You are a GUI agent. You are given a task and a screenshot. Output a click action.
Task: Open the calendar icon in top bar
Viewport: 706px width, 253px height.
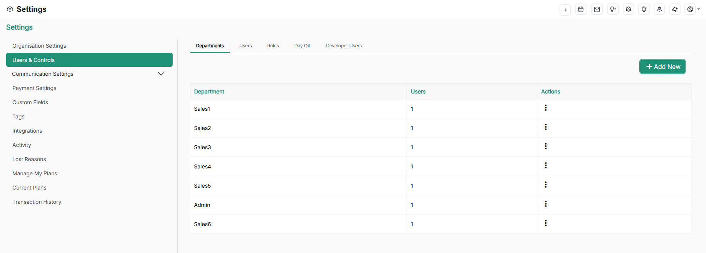pyautogui.click(x=581, y=10)
